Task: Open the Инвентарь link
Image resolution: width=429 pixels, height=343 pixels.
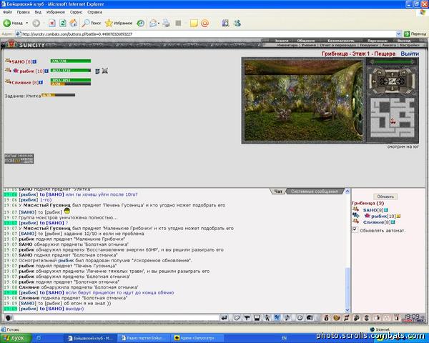Action: (x=287, y=45)
